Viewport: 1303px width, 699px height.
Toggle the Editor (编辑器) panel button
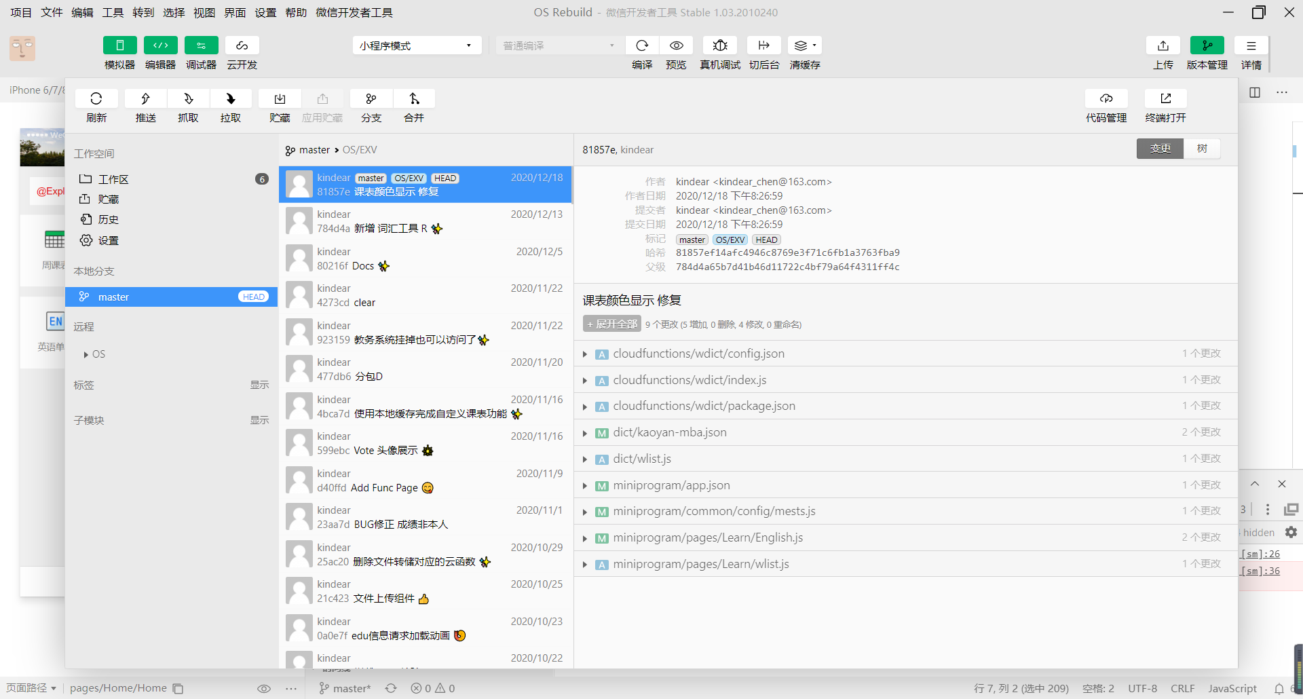click(x=161, y=45)
